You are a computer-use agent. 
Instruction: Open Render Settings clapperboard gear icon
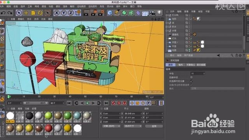tap(101, 13)
